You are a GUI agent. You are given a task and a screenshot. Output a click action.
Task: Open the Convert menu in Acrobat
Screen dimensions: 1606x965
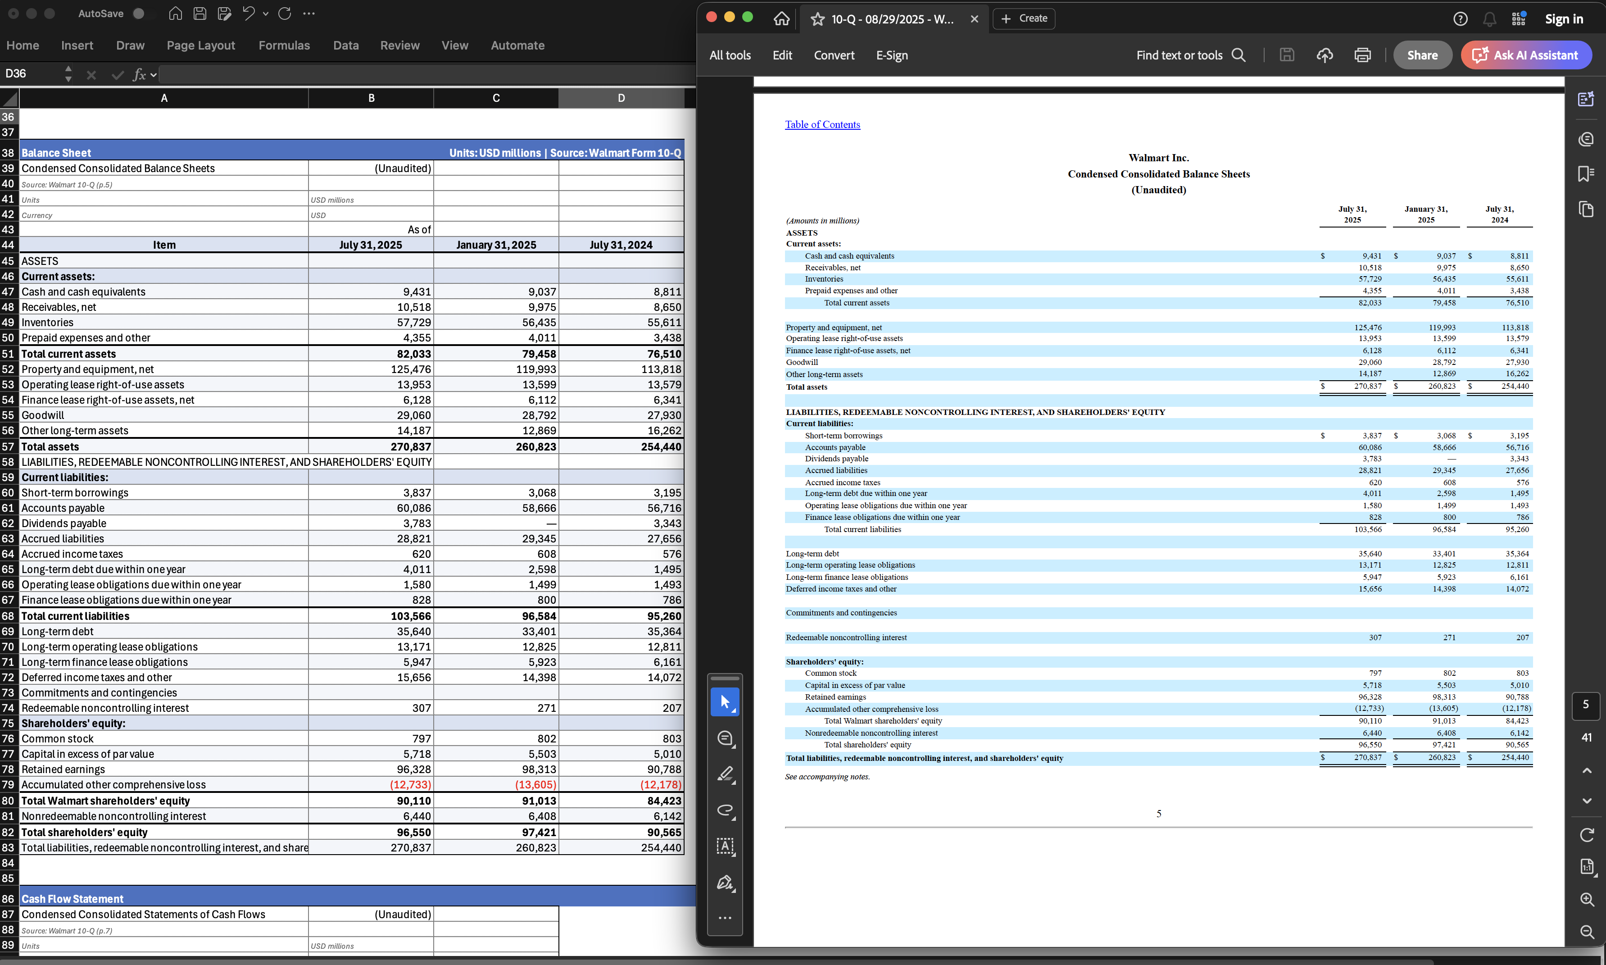pyautogui.click(x=834, y=55)
